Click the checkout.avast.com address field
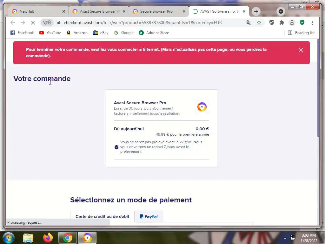Screen dimensions: 325x244 tap(143, 23)
